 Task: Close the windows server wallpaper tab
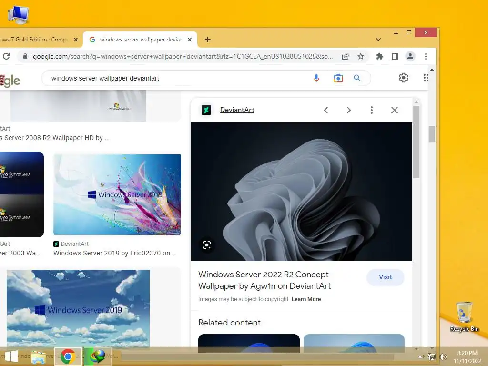(190, 40)
